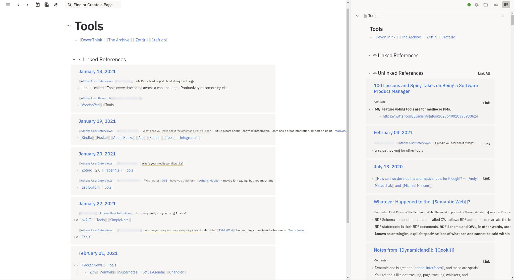This screenshot has height=280, width=514.
Task: Open all pages icon
Action: 47,5
